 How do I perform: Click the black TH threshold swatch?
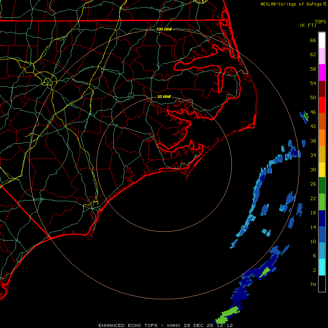[x=322, y=284]
